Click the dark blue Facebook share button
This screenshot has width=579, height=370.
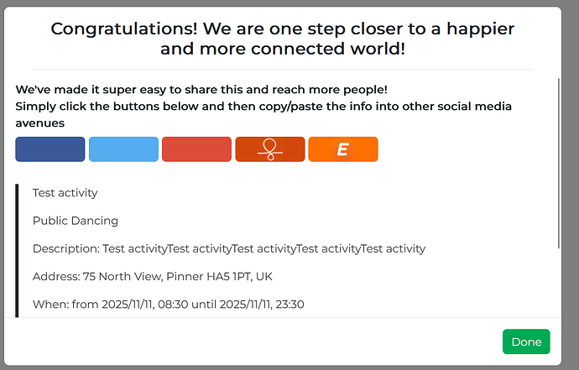point(50,149)
